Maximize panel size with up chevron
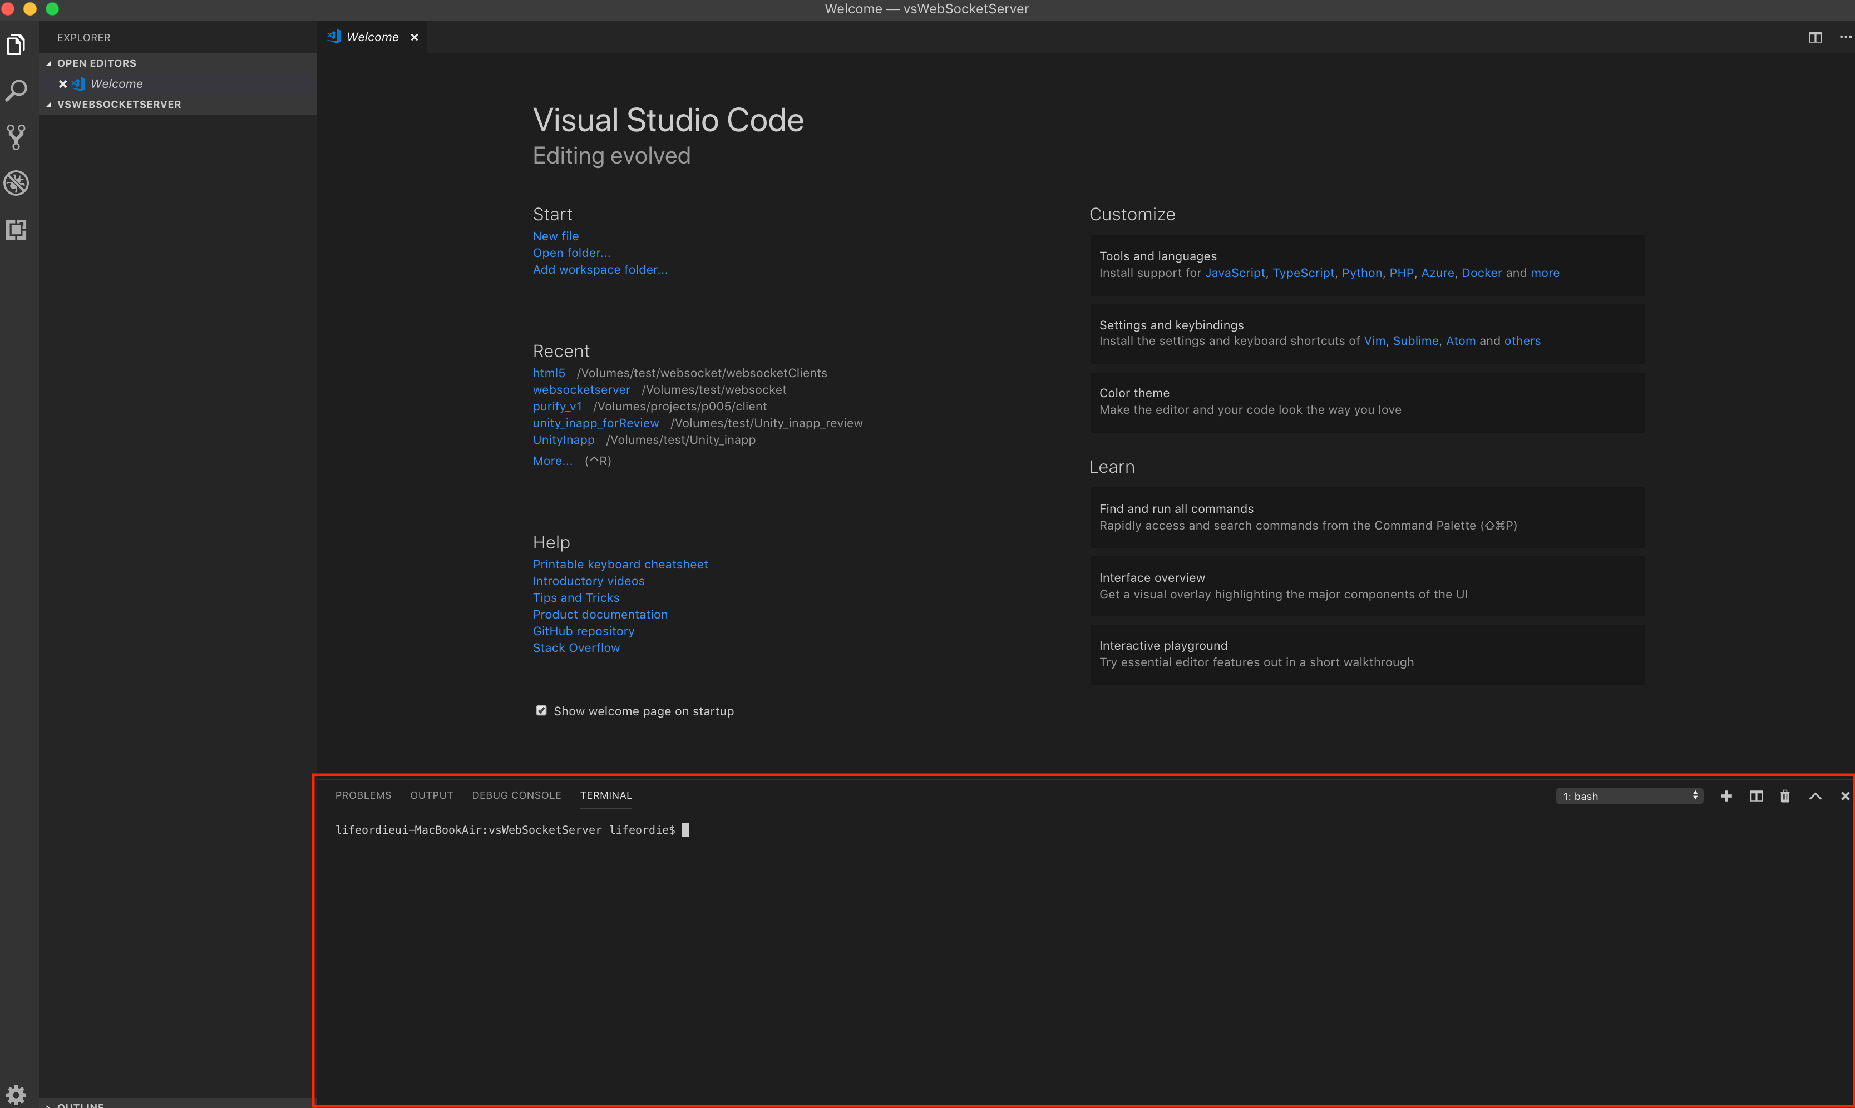The image size is (1855, 1108). click(1815, 796)
